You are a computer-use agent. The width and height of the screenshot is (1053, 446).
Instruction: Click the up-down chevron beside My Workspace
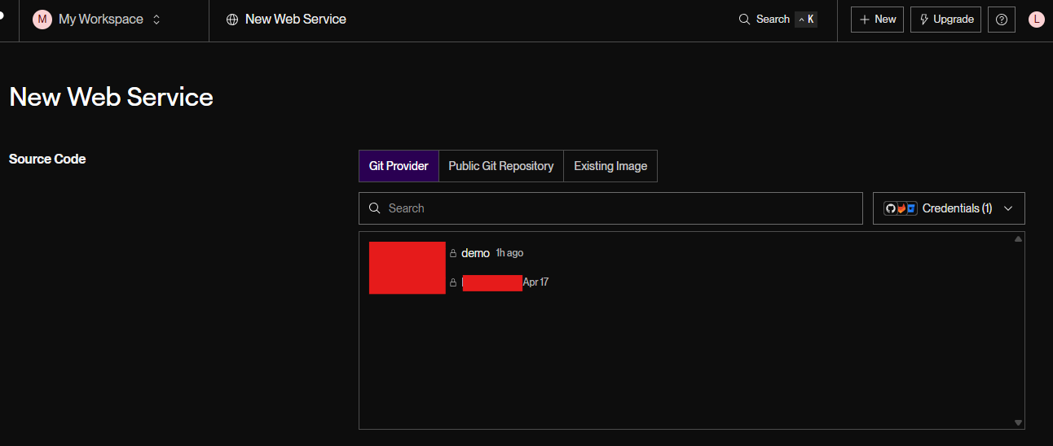(x=156, y=20)
